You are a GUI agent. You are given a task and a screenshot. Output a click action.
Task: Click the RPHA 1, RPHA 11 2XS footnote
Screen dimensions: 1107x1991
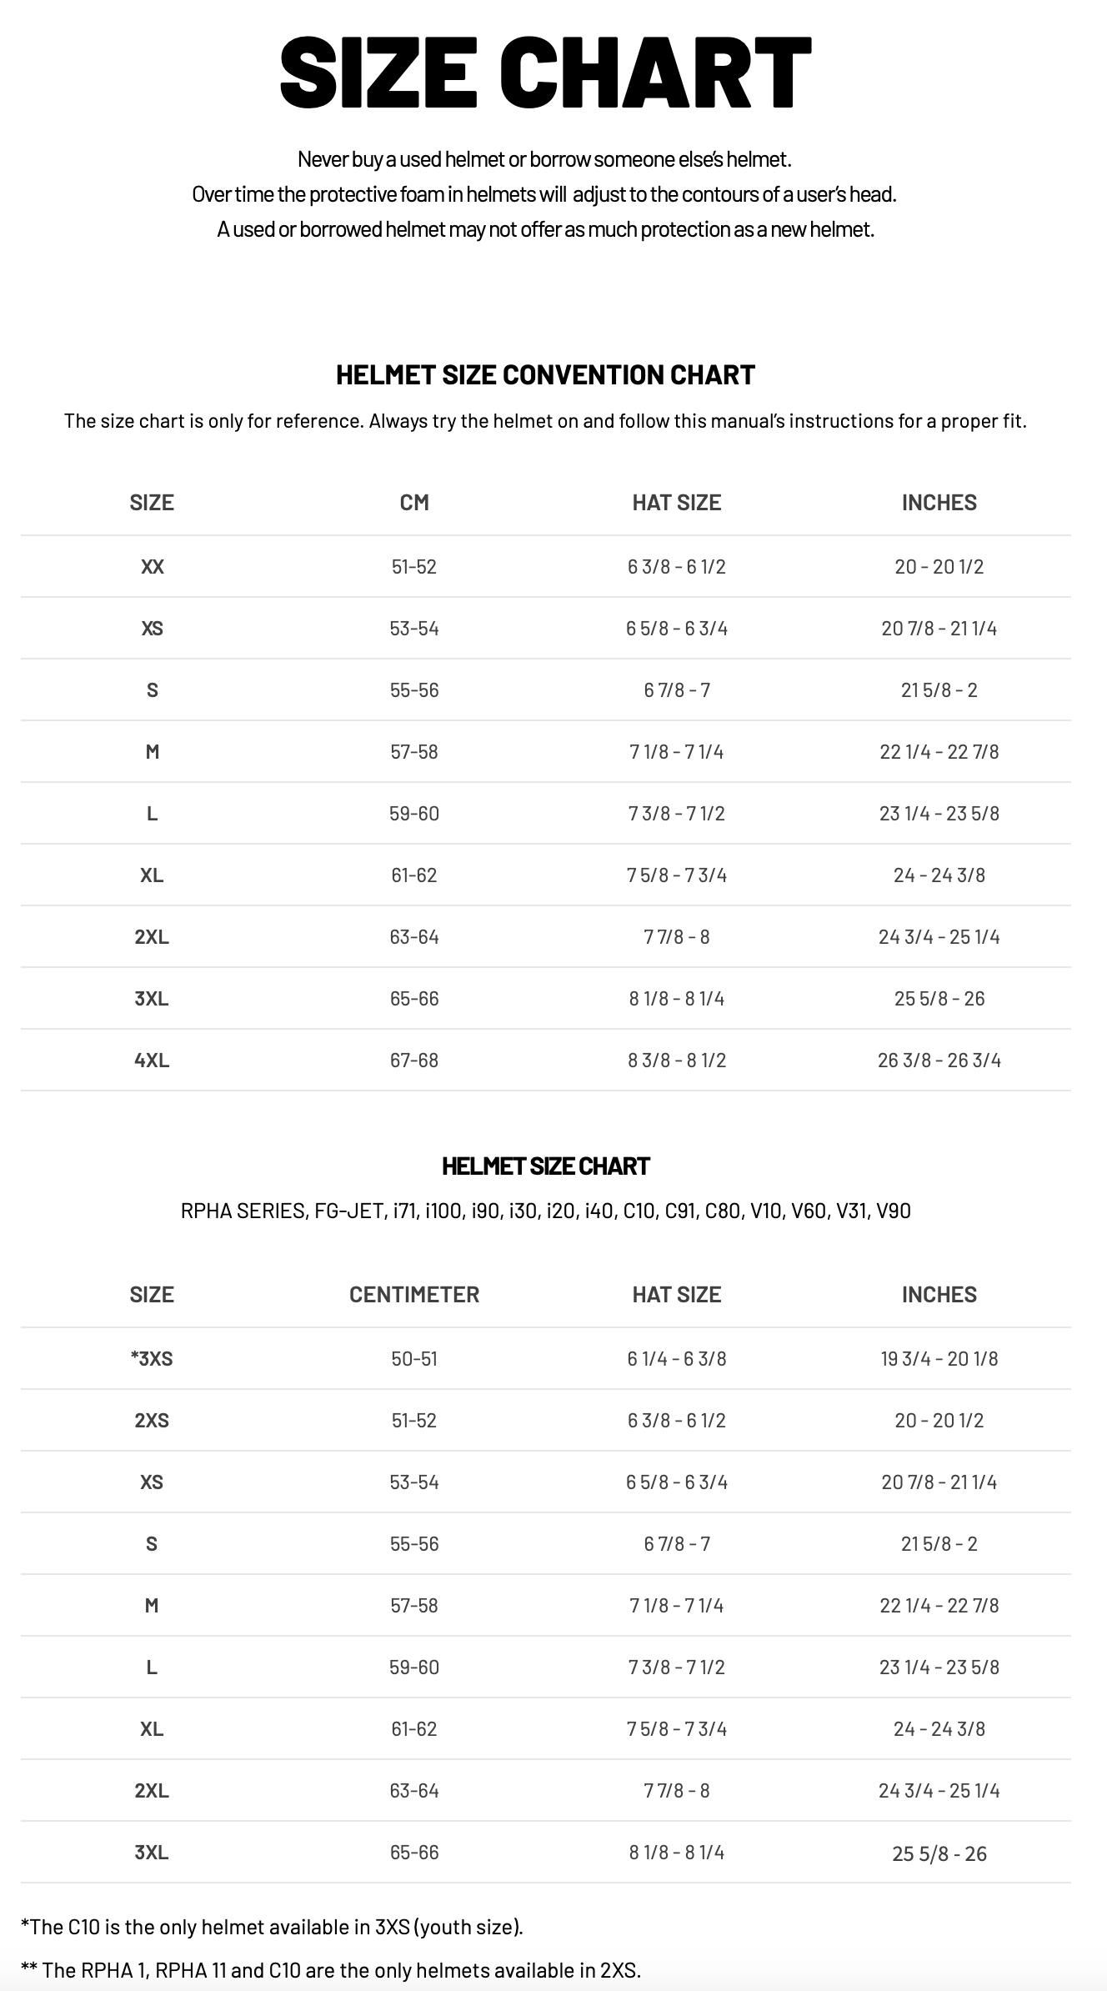coord(330,1970)
